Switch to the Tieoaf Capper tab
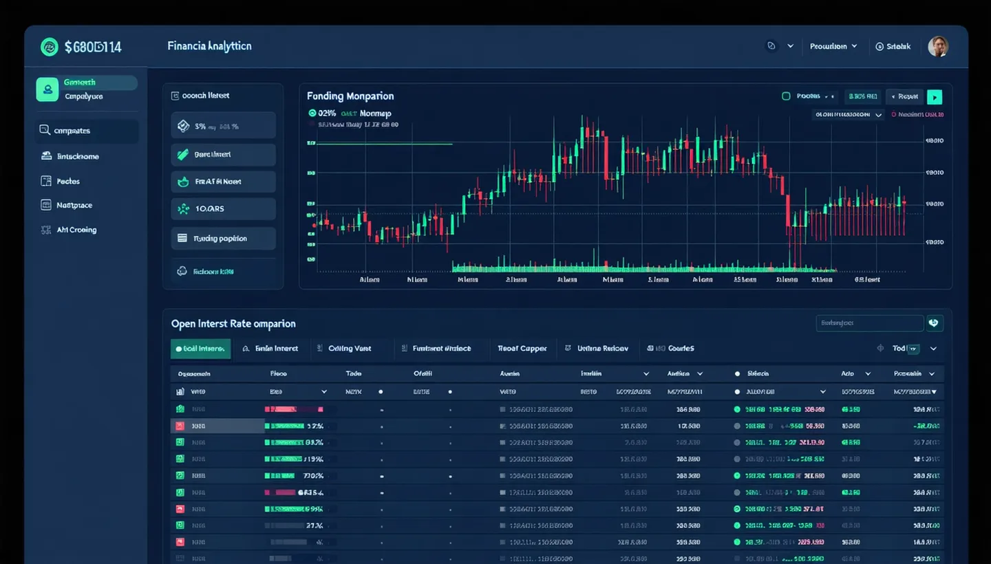Screen dimensions: 991x564 [522, 349]
